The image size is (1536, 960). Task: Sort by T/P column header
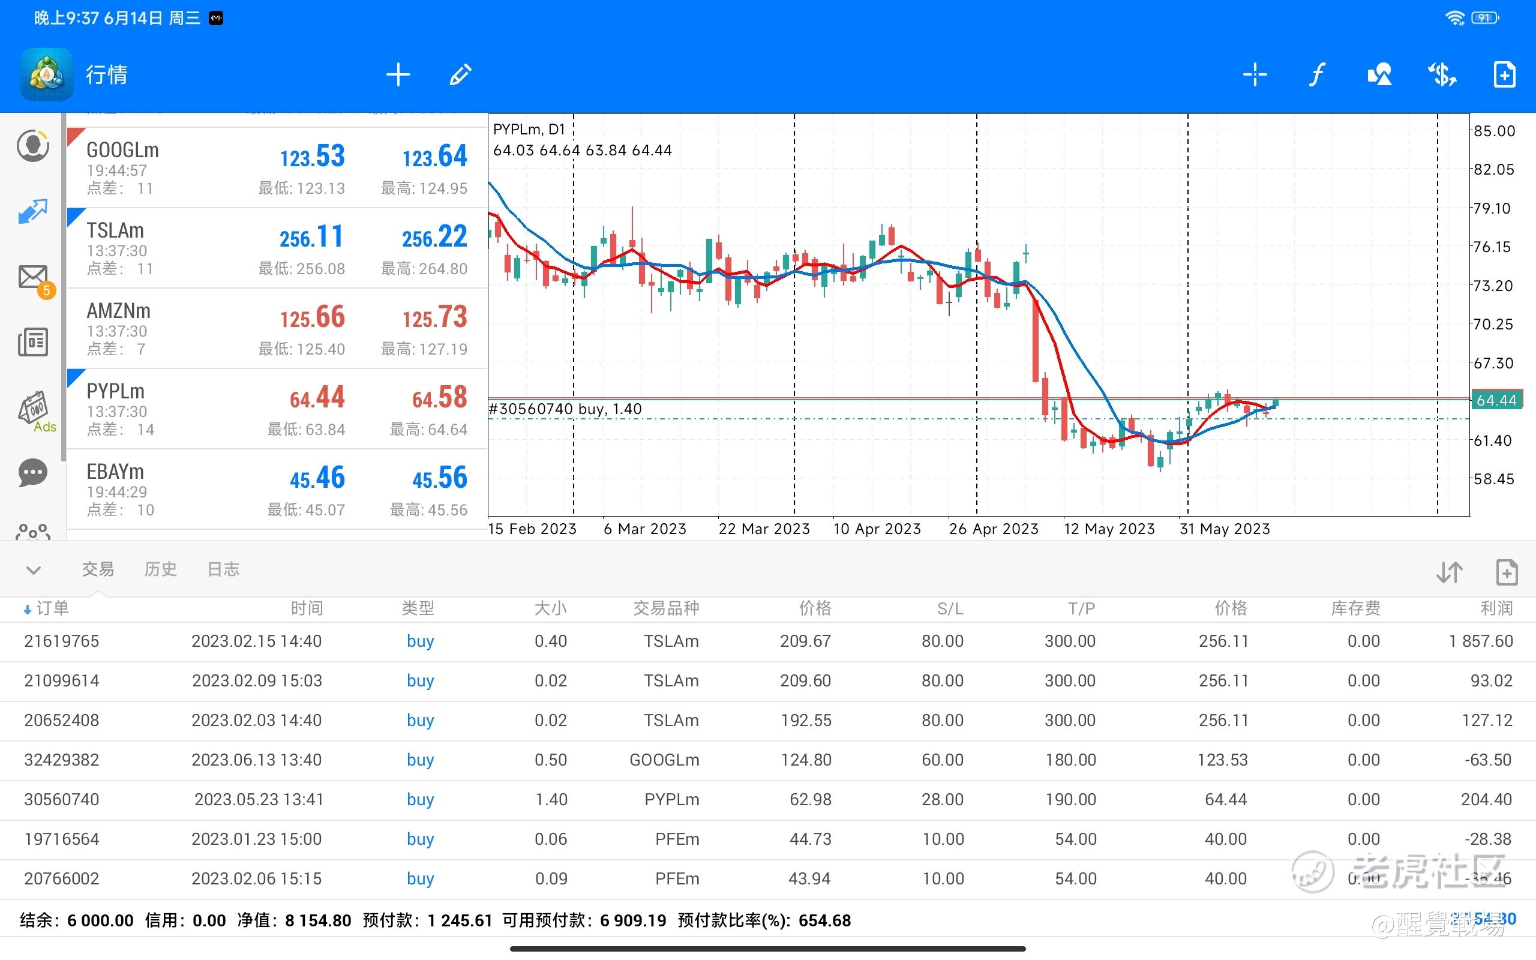1082,608
